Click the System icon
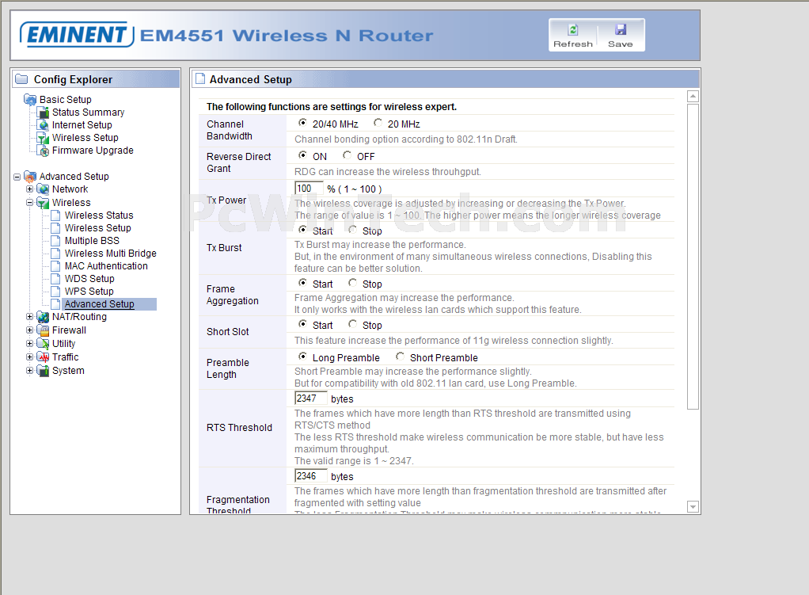 44,370
